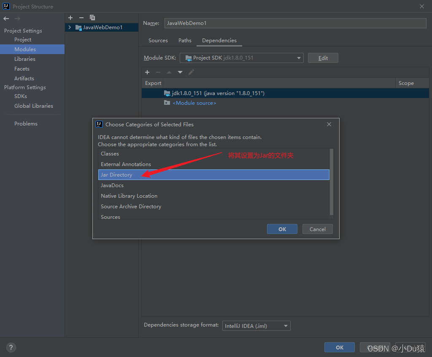Close the Project Structure window

422,6
